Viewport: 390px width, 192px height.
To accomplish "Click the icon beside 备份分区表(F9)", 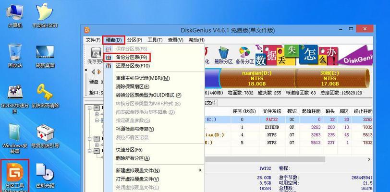I will click(x=109, y=58).
